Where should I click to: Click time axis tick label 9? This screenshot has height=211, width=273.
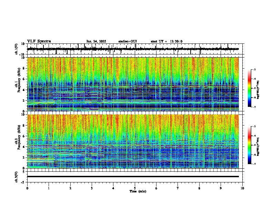[x=221, y=188]
